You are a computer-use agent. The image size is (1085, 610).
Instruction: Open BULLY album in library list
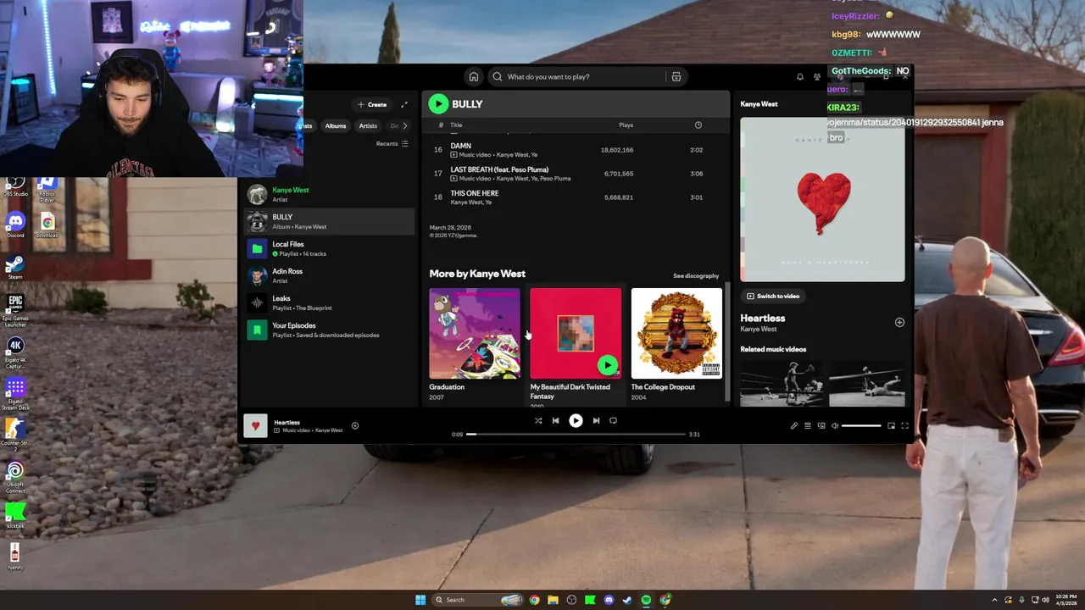pyautogui.click(x=329, y=221)
